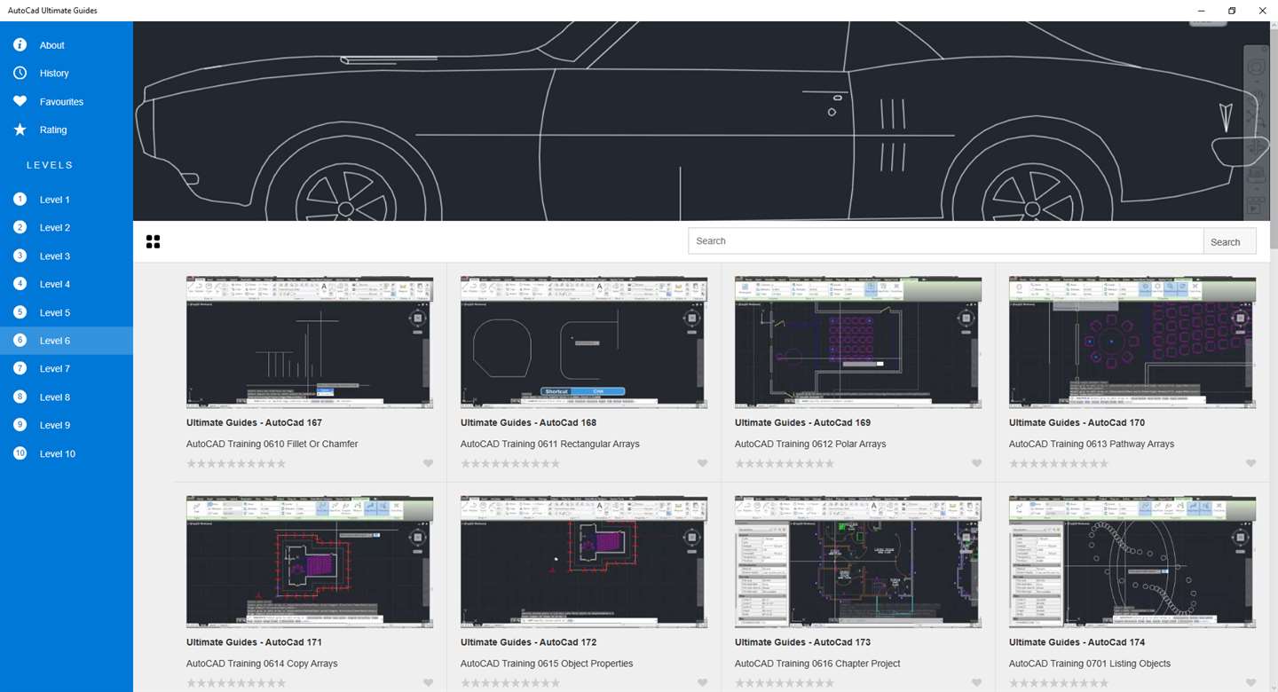Click 'AutoCAD Training 0701 Listing Objects' text
This screenshot has height=692, width=1278.
(x=1090, y=664)
